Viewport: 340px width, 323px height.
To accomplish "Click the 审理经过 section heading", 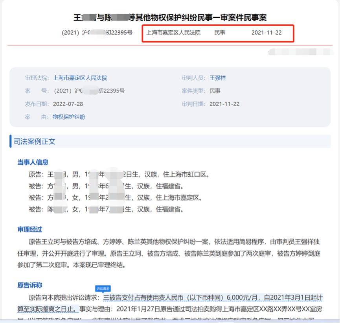I will 29,229.
